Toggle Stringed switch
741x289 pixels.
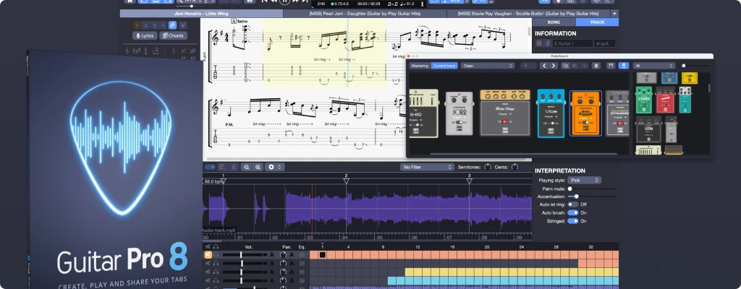[573, 220]
